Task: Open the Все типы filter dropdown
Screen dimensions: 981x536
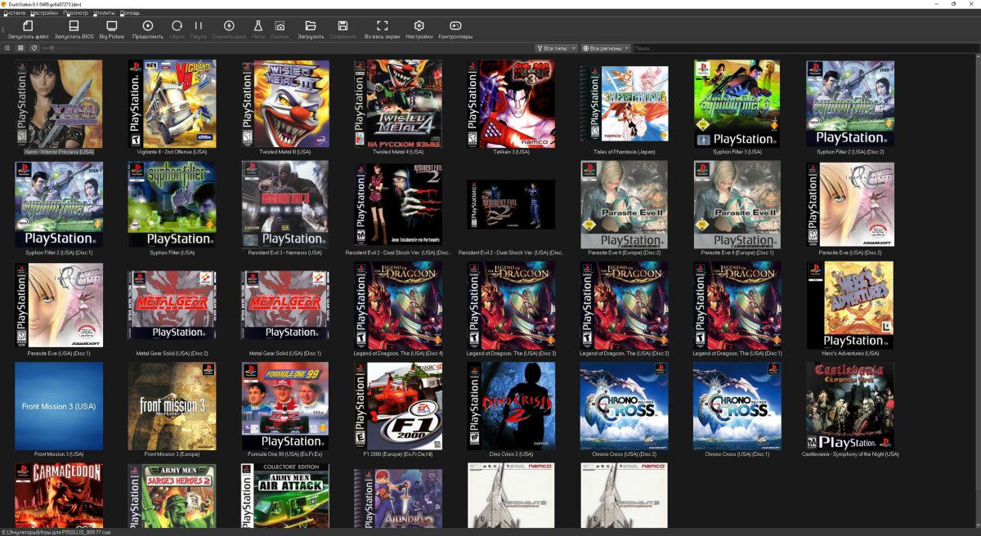Action: [x=556, y=48]
